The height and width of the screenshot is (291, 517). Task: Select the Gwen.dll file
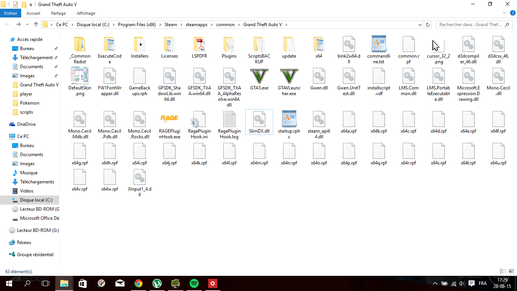[319, 76]
